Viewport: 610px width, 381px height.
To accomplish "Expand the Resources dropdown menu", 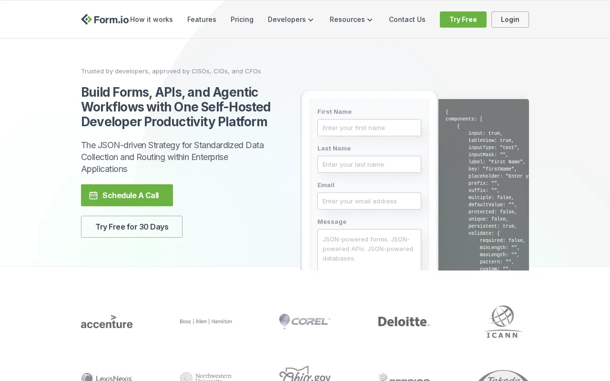I will [x=351, y=20].
